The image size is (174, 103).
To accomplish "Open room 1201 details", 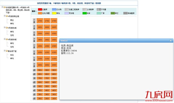I will coord(40,52).
